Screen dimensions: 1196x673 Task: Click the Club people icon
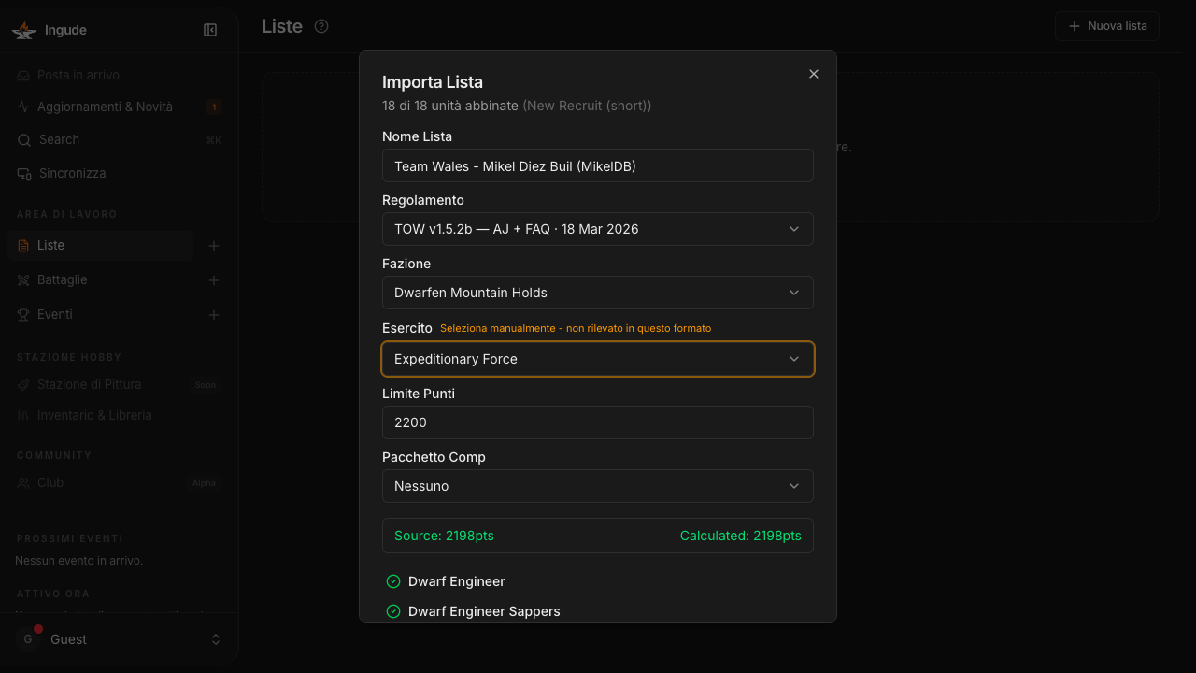[24, 483]
